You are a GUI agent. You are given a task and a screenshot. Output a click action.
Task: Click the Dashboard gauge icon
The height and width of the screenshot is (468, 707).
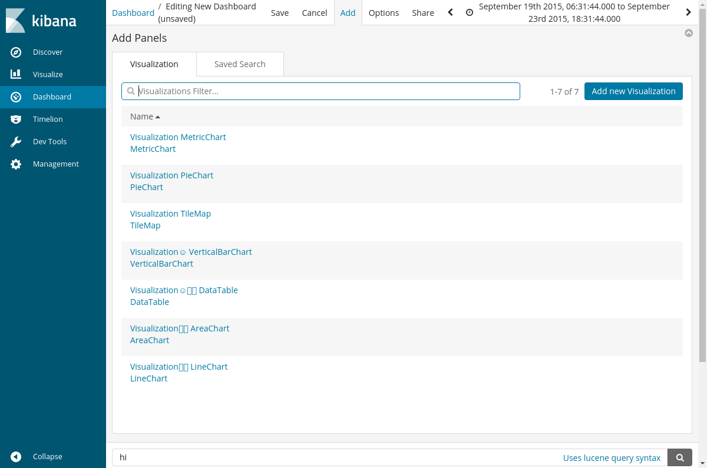pos(16,97)
